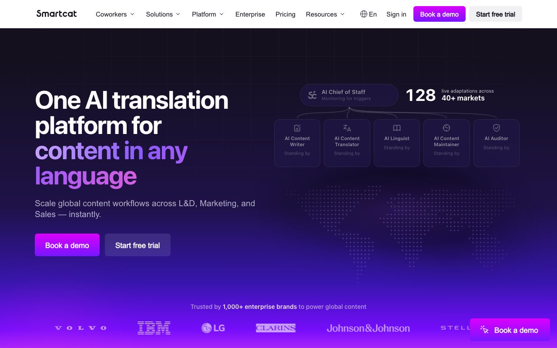
Task: Click the cursor icon in floating Book a demo
Action: 485,330
